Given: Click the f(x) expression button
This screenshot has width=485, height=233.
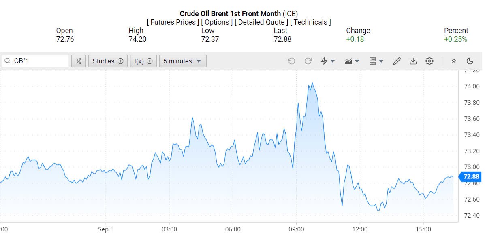Looking at the screenshot, I should 143,61.
